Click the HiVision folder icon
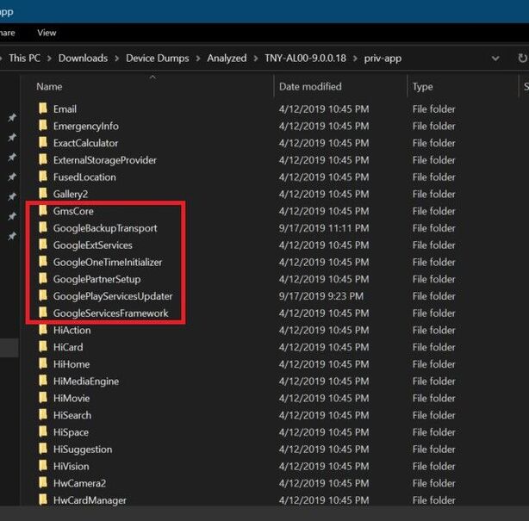This screenshot has width=529, height=521. click(x=43, y=466)
